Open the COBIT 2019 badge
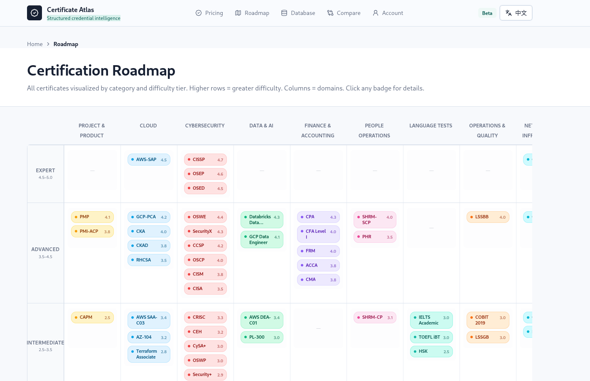 pos(488,320)
